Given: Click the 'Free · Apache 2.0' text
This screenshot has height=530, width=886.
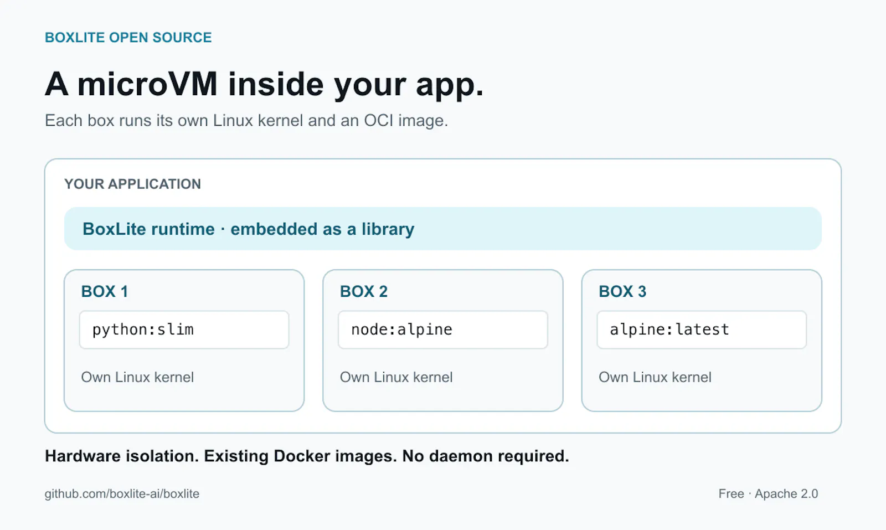Looking at the screenshot, I should click(768, 493).
